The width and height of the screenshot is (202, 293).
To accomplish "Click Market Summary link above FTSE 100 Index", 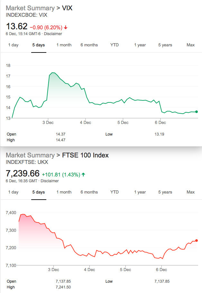I will click(30, 155).
